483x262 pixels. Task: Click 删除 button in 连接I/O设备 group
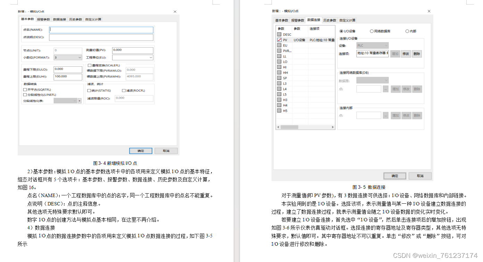pyautogui.click(x=417, y=54)
